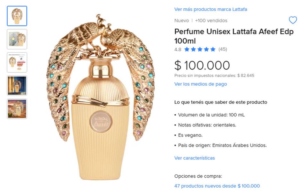Open the (45) reviews count
305x196 pixels.
coord(223,49)
